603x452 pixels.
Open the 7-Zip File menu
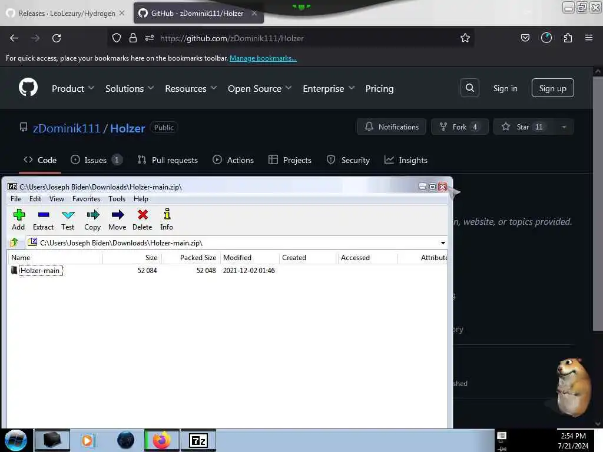click(16, 199)
